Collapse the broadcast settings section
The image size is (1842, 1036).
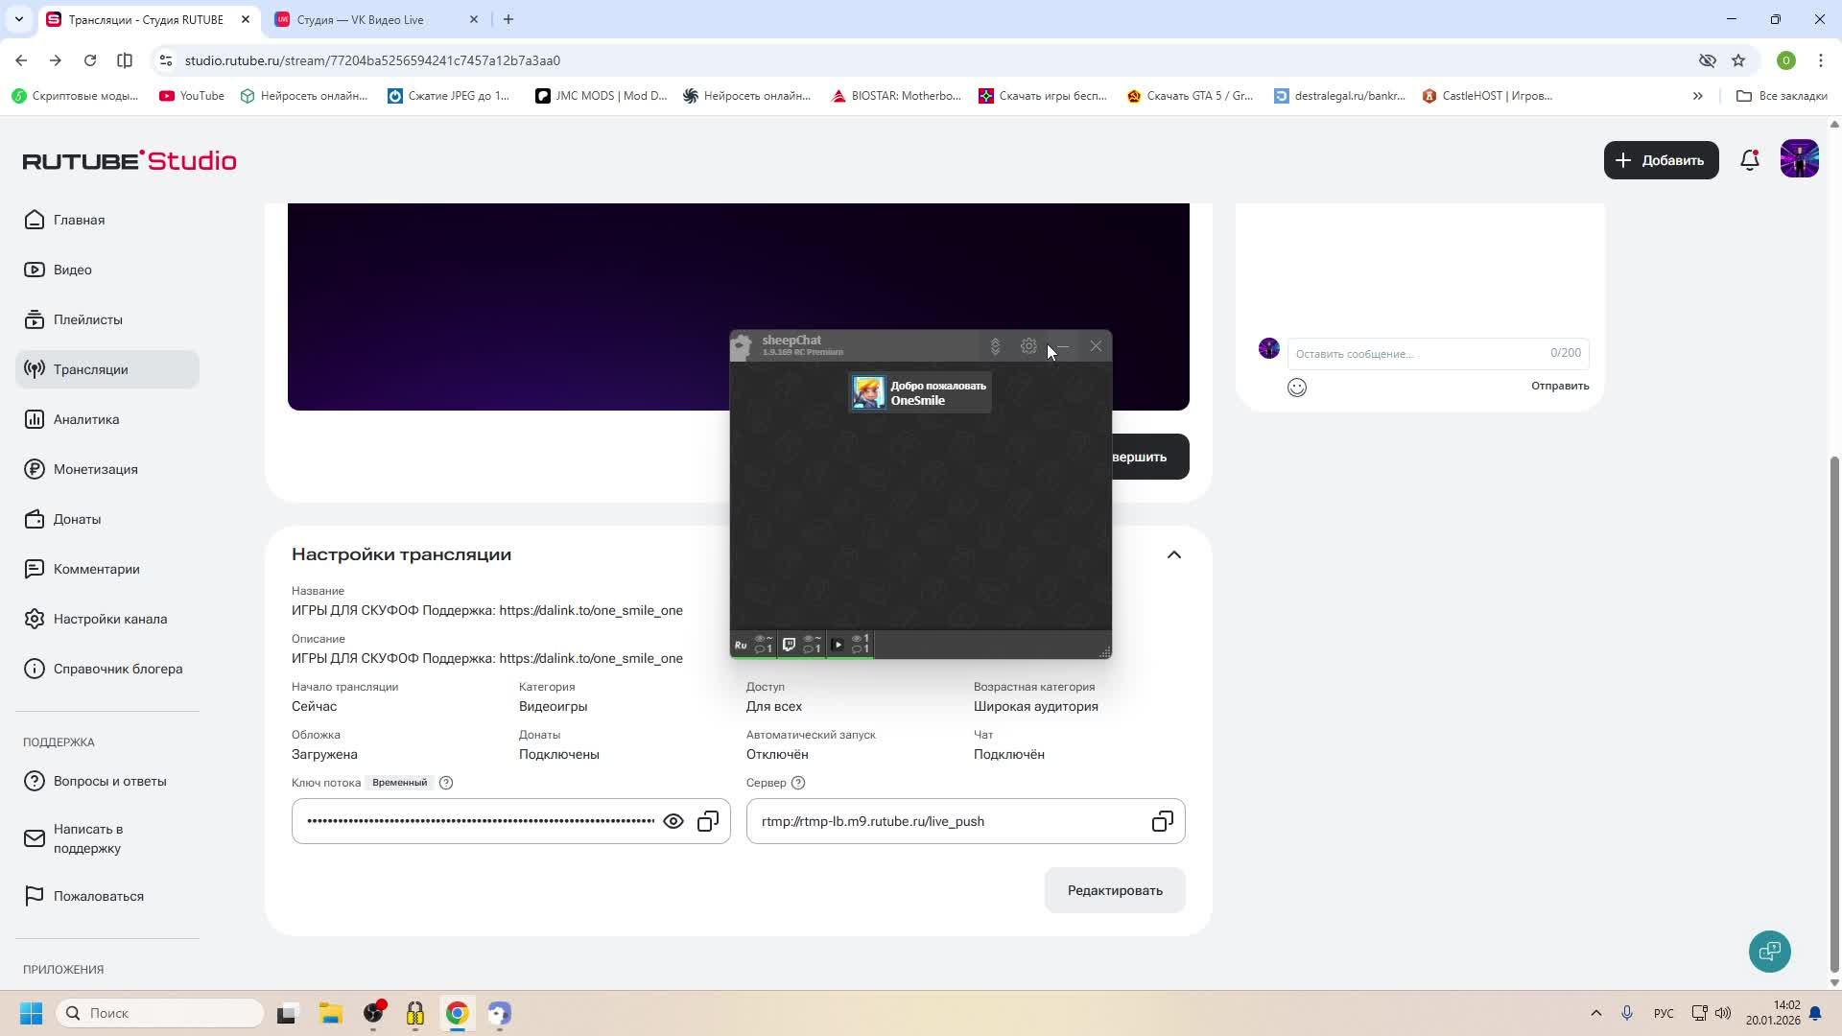(1174, 554)
